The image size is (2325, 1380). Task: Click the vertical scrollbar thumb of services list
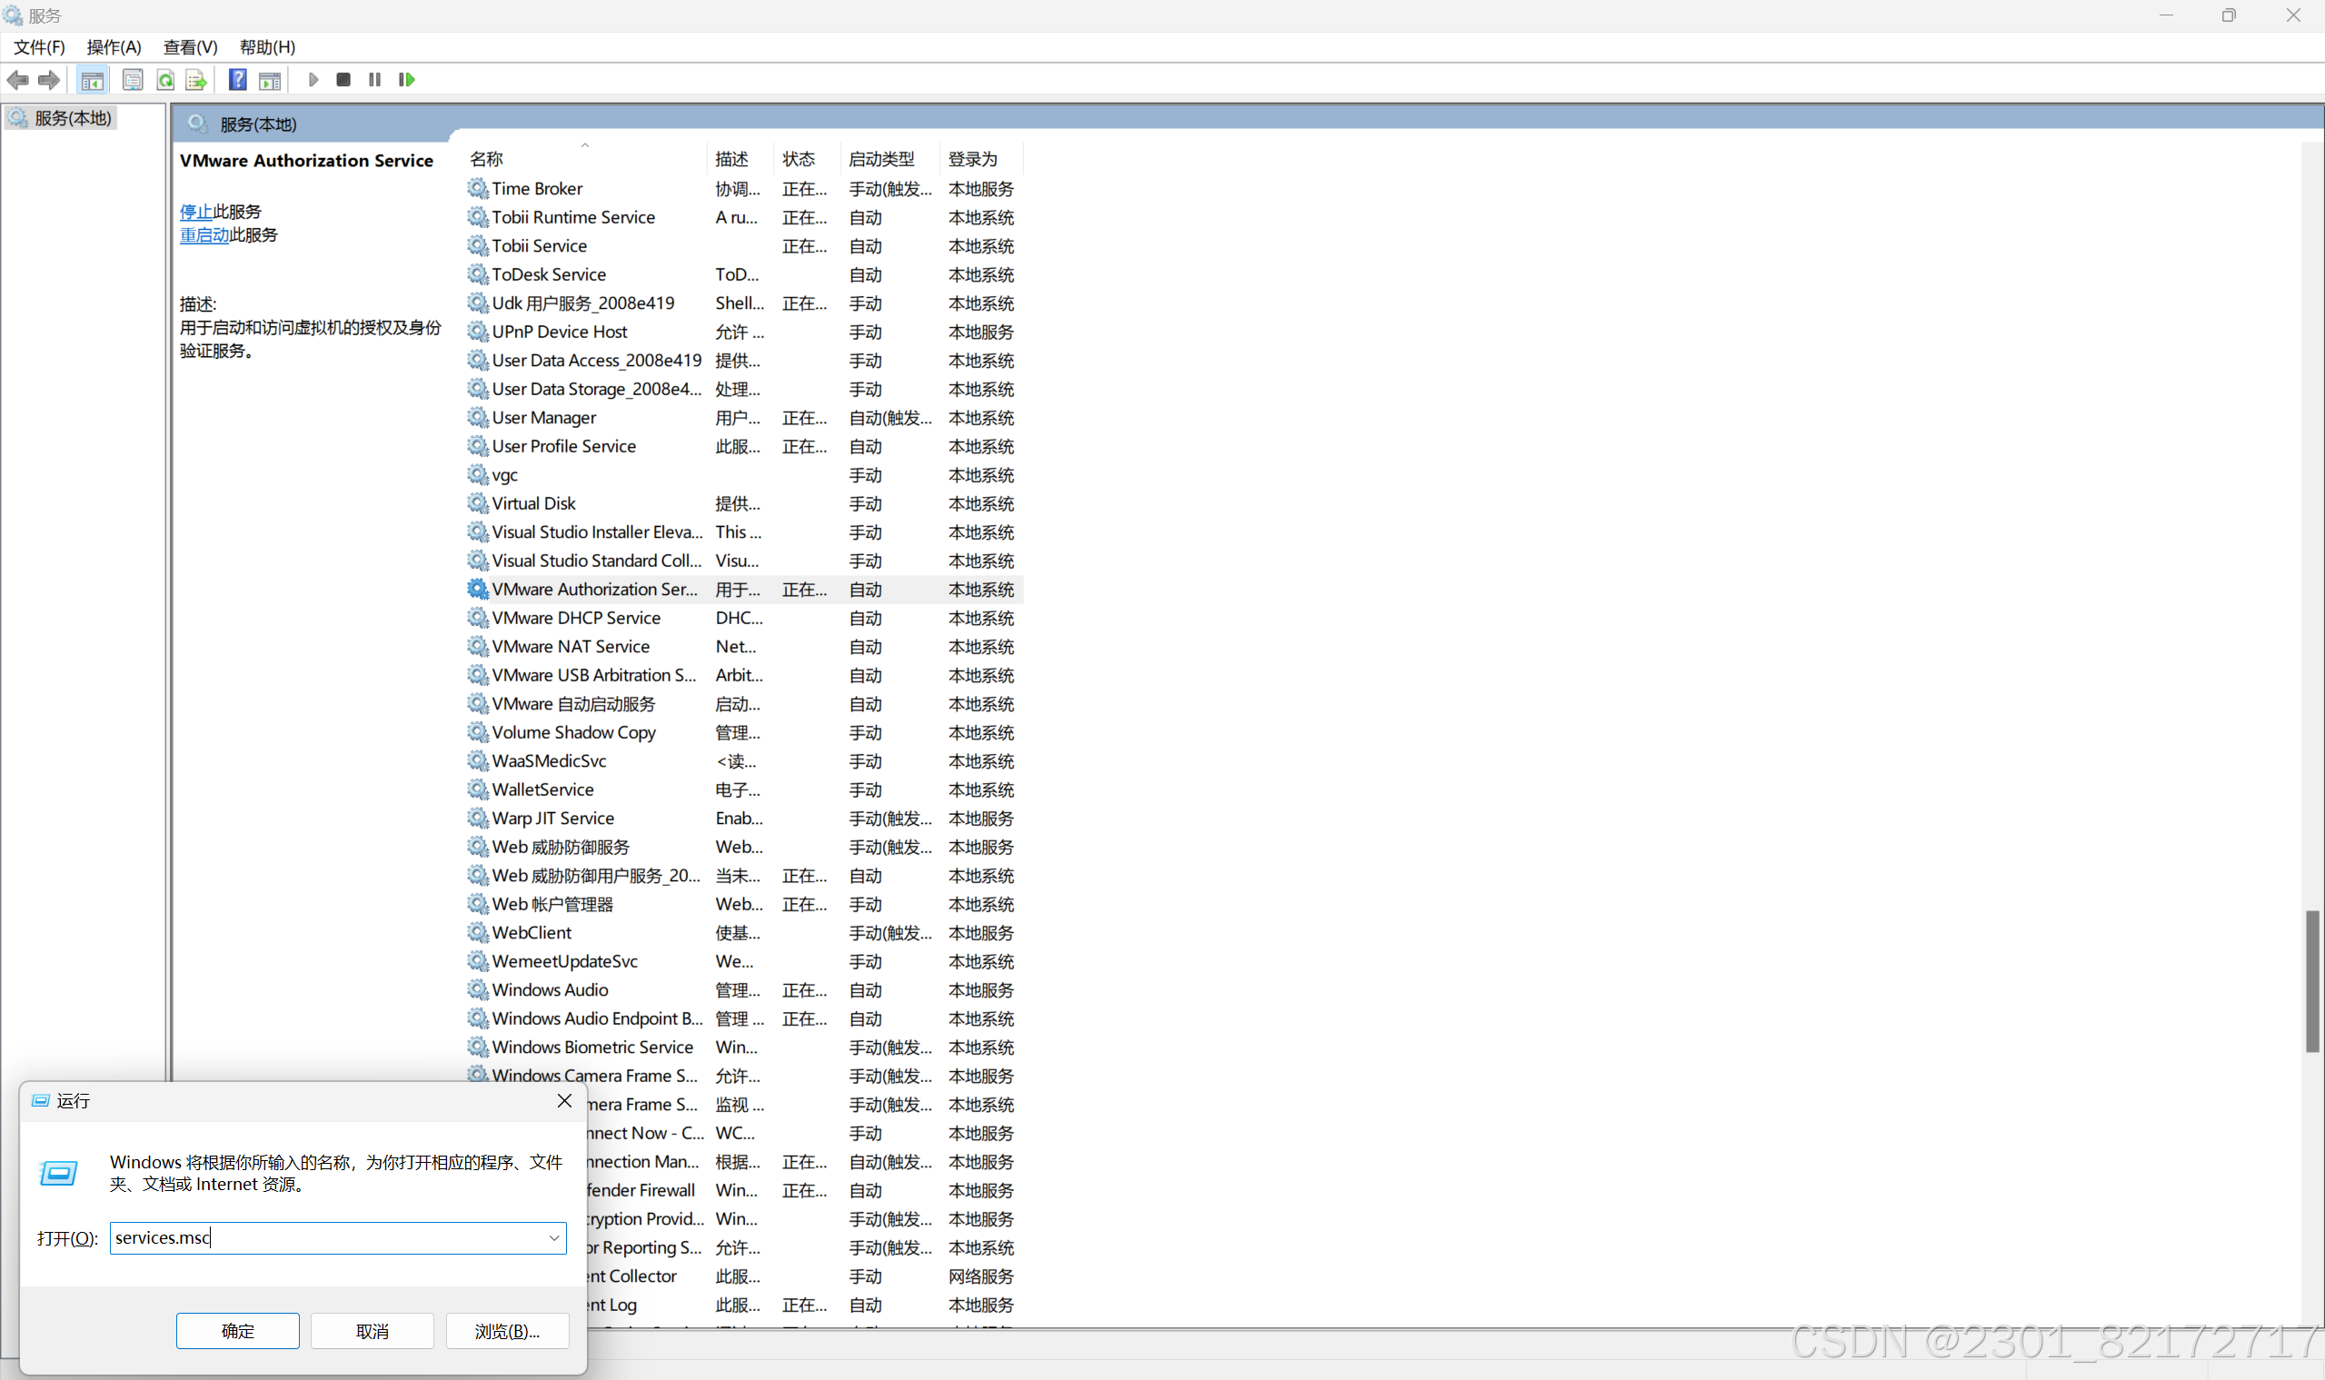tap(2312, 981)
